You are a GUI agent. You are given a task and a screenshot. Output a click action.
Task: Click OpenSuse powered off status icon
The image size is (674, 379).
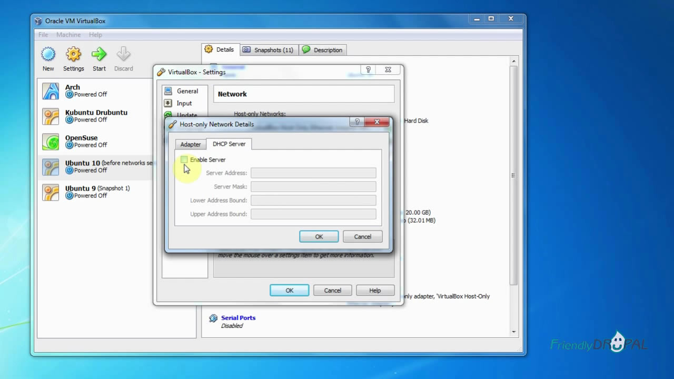(x=69, y=145)
